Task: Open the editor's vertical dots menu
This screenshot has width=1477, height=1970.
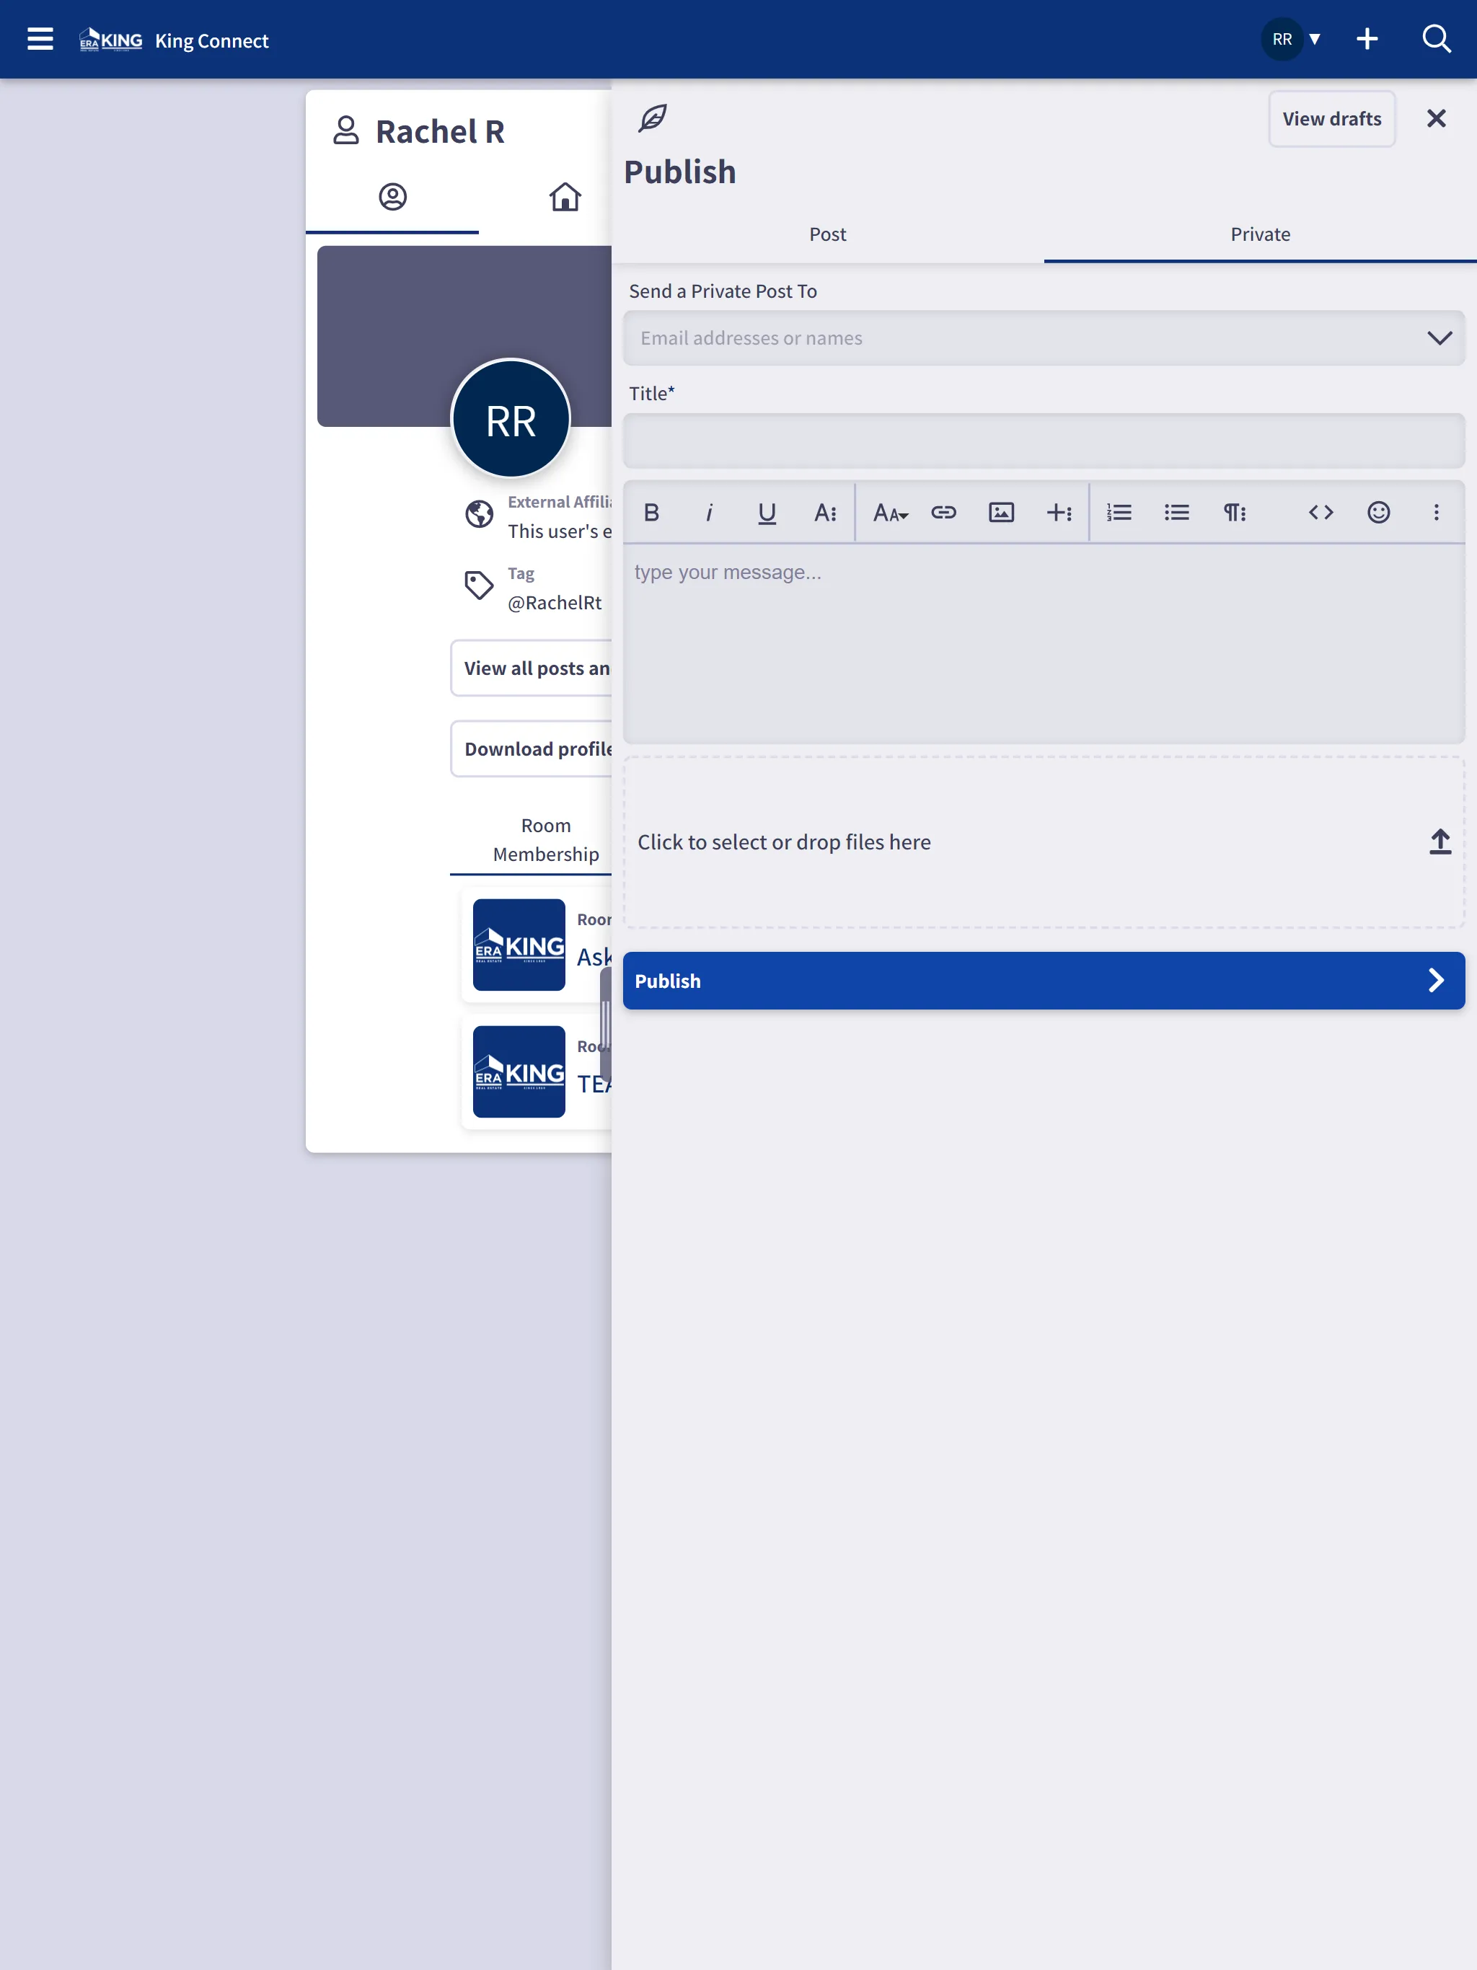Action: point(1436,512)
